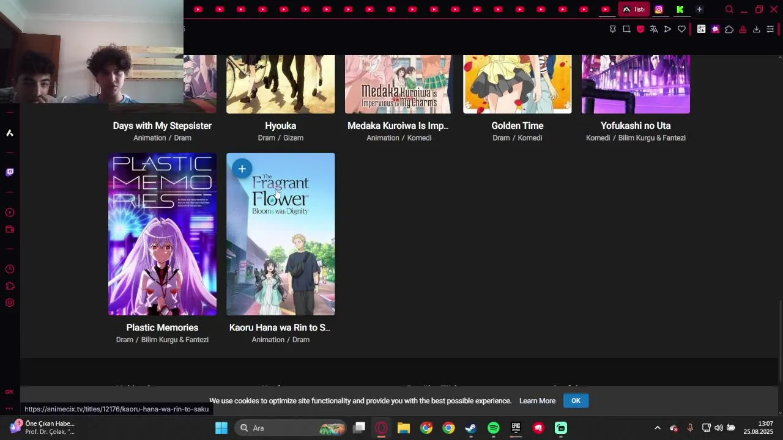Image resolution: width=783 pixels, height=440 pixels.
Task: Open the taskbar news widget Öne Çıkan Habe...
Action: tap(43, 428)
